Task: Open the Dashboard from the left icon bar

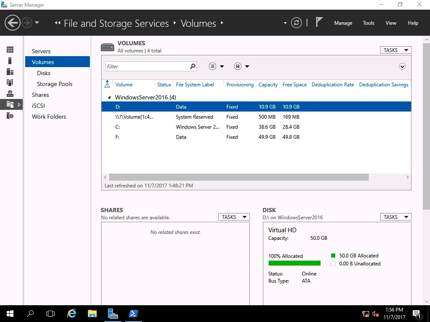Action: [x=9, y=49]
